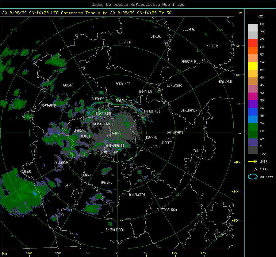276x257 pixels.
Task: Click the UTC Composite Tracks timestamp header
Action: [86, 13]
